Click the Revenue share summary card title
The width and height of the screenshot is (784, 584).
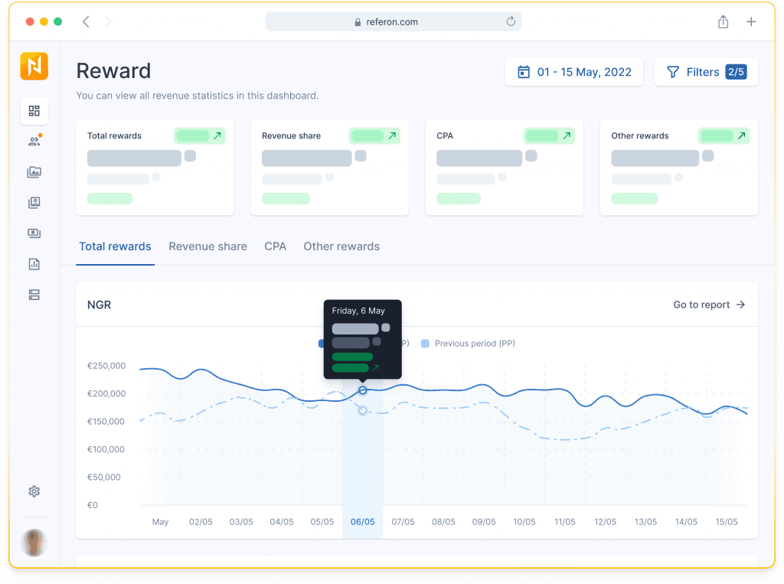coord(292,135)
